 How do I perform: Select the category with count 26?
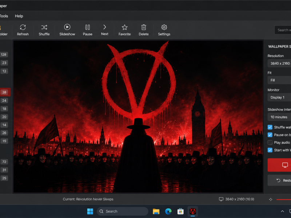pyautogui.click(x=4, y=133)
